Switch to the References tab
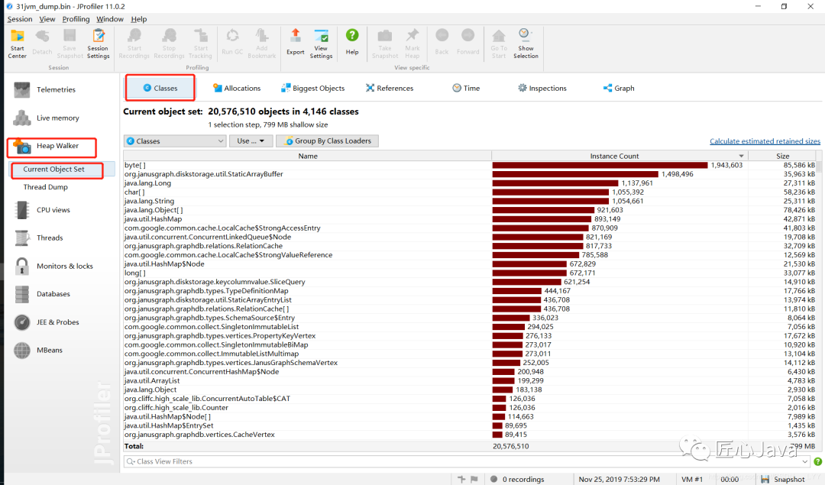Viewport: 825px width, 485px height. pyautogui.click(x=390, y=88)
